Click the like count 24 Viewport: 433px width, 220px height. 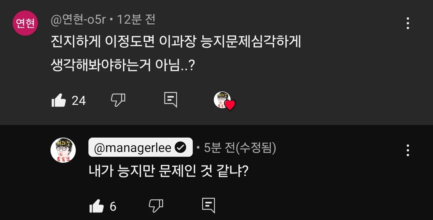[79, 101]
